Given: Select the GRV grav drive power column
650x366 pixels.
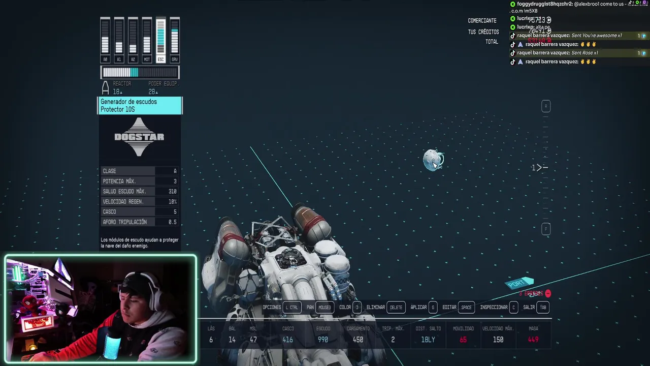Looking at the screenshot, I should pyautogui.click(x=175, y=40).
